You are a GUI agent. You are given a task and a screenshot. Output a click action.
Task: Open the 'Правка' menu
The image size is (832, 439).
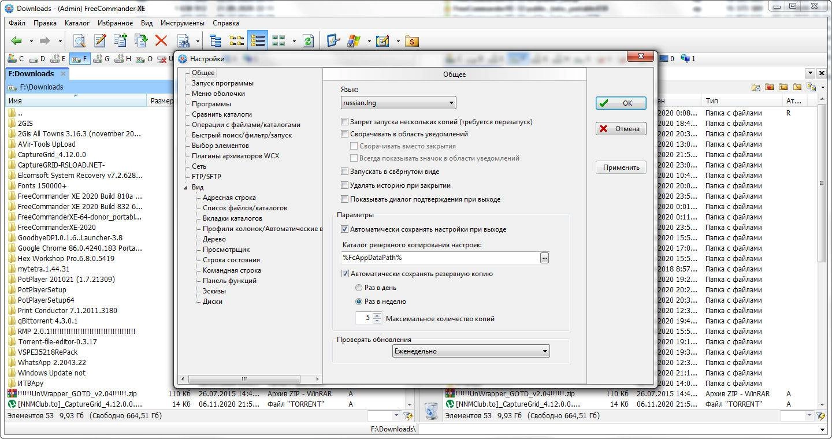point(45,23)
